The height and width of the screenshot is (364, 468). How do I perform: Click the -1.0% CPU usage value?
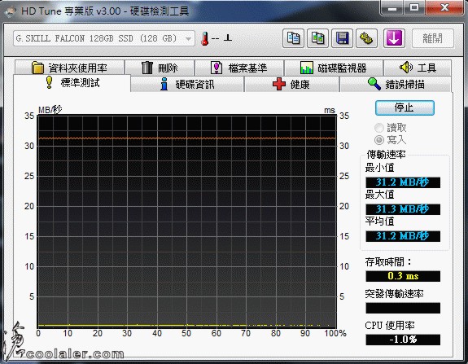click(x=403, y=340)
